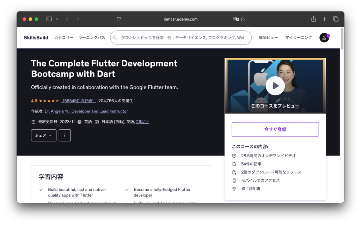
Task: Show tab overview icon in Safari
Action: (336, 19)
